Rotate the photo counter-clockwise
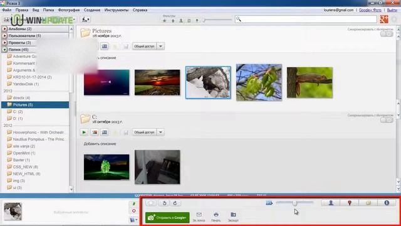 click(x=164, y=203)
